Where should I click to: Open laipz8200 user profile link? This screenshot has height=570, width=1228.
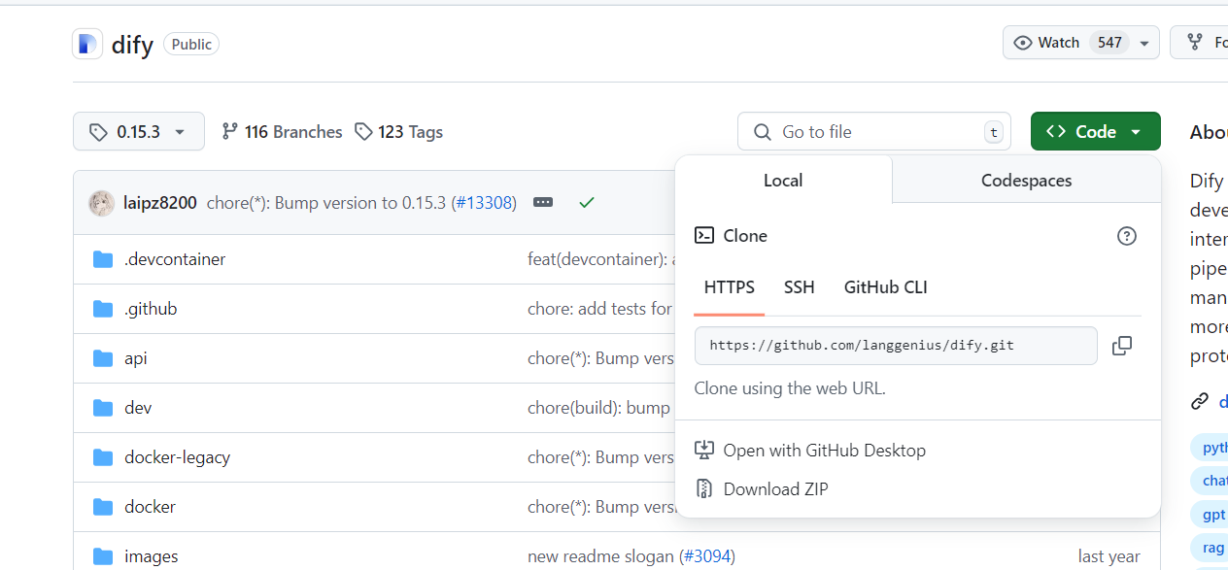coord(160,203)
